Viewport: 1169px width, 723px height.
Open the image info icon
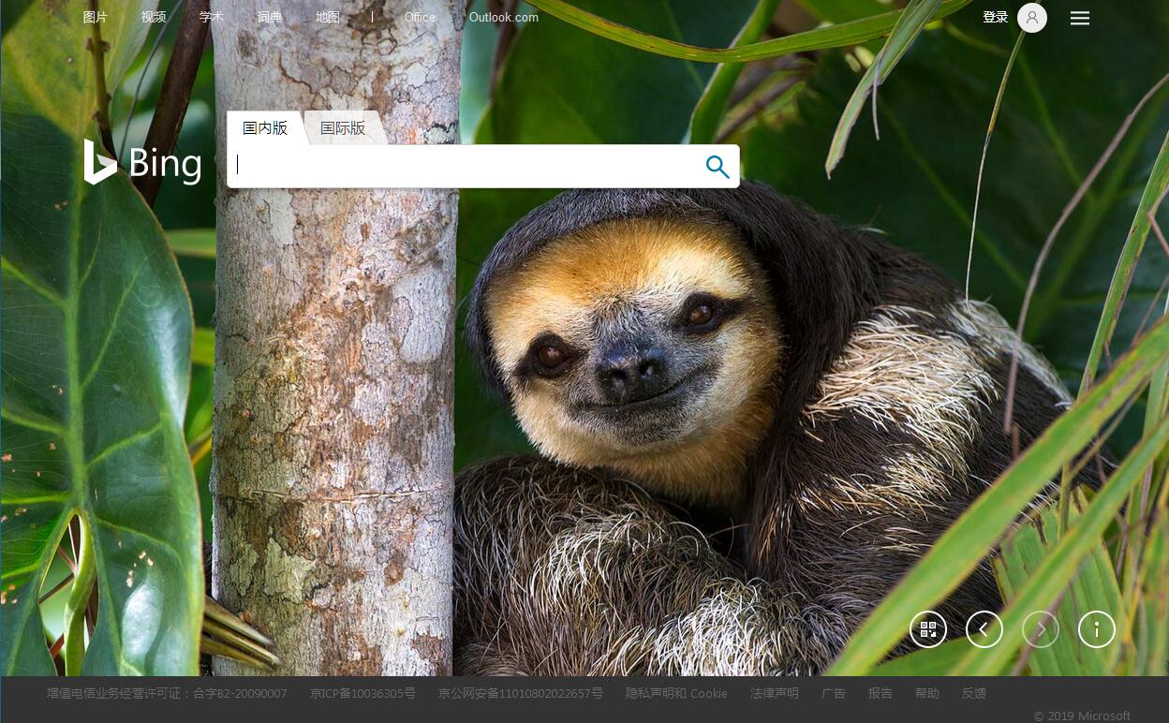point(1097,629)
